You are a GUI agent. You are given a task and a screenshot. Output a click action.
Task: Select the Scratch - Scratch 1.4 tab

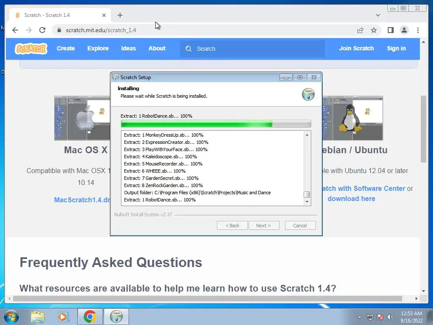click(x=60, y=15)
